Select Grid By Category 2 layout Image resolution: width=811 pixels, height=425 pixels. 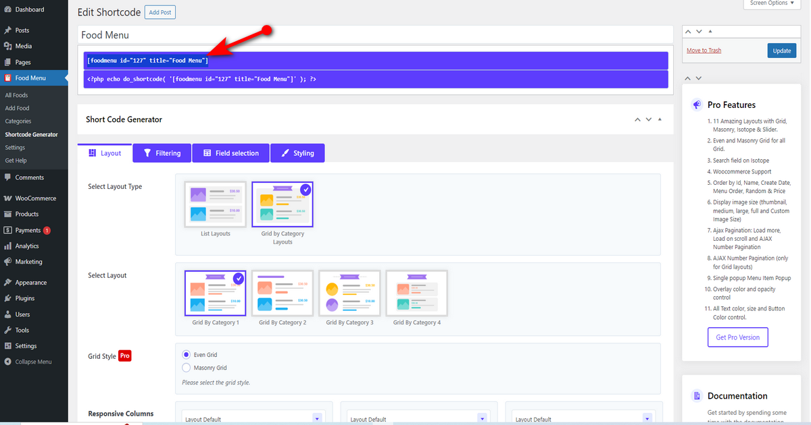(x=282, y=293)
